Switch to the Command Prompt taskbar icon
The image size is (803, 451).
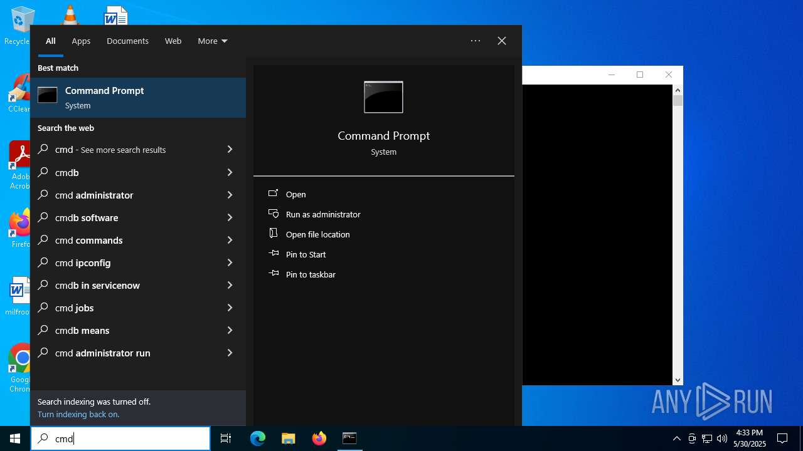point(349,438)
